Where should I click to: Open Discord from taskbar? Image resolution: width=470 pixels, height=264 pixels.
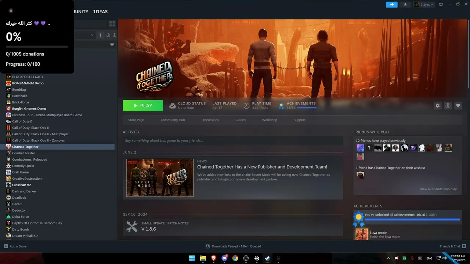[x=224, y=258]
